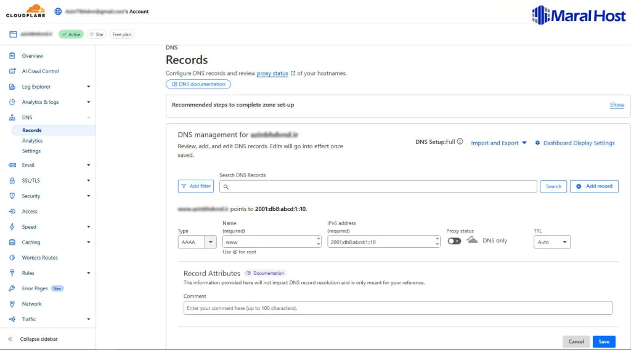Click the Search DNS Records input field
The height and width of the screenshot is (350, 631).
378,186
